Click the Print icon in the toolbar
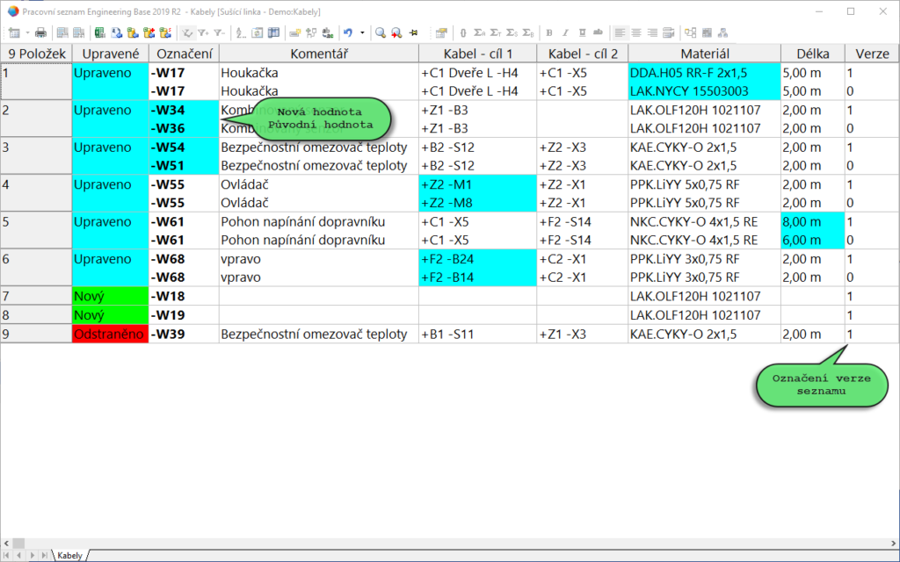 [x=41, y=32]
